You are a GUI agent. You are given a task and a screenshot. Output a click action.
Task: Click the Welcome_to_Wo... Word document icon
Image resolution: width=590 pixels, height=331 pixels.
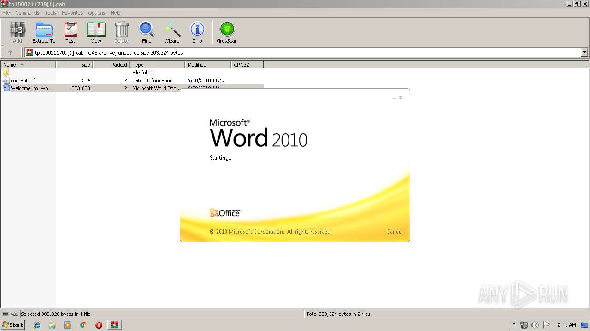(6, 88)
